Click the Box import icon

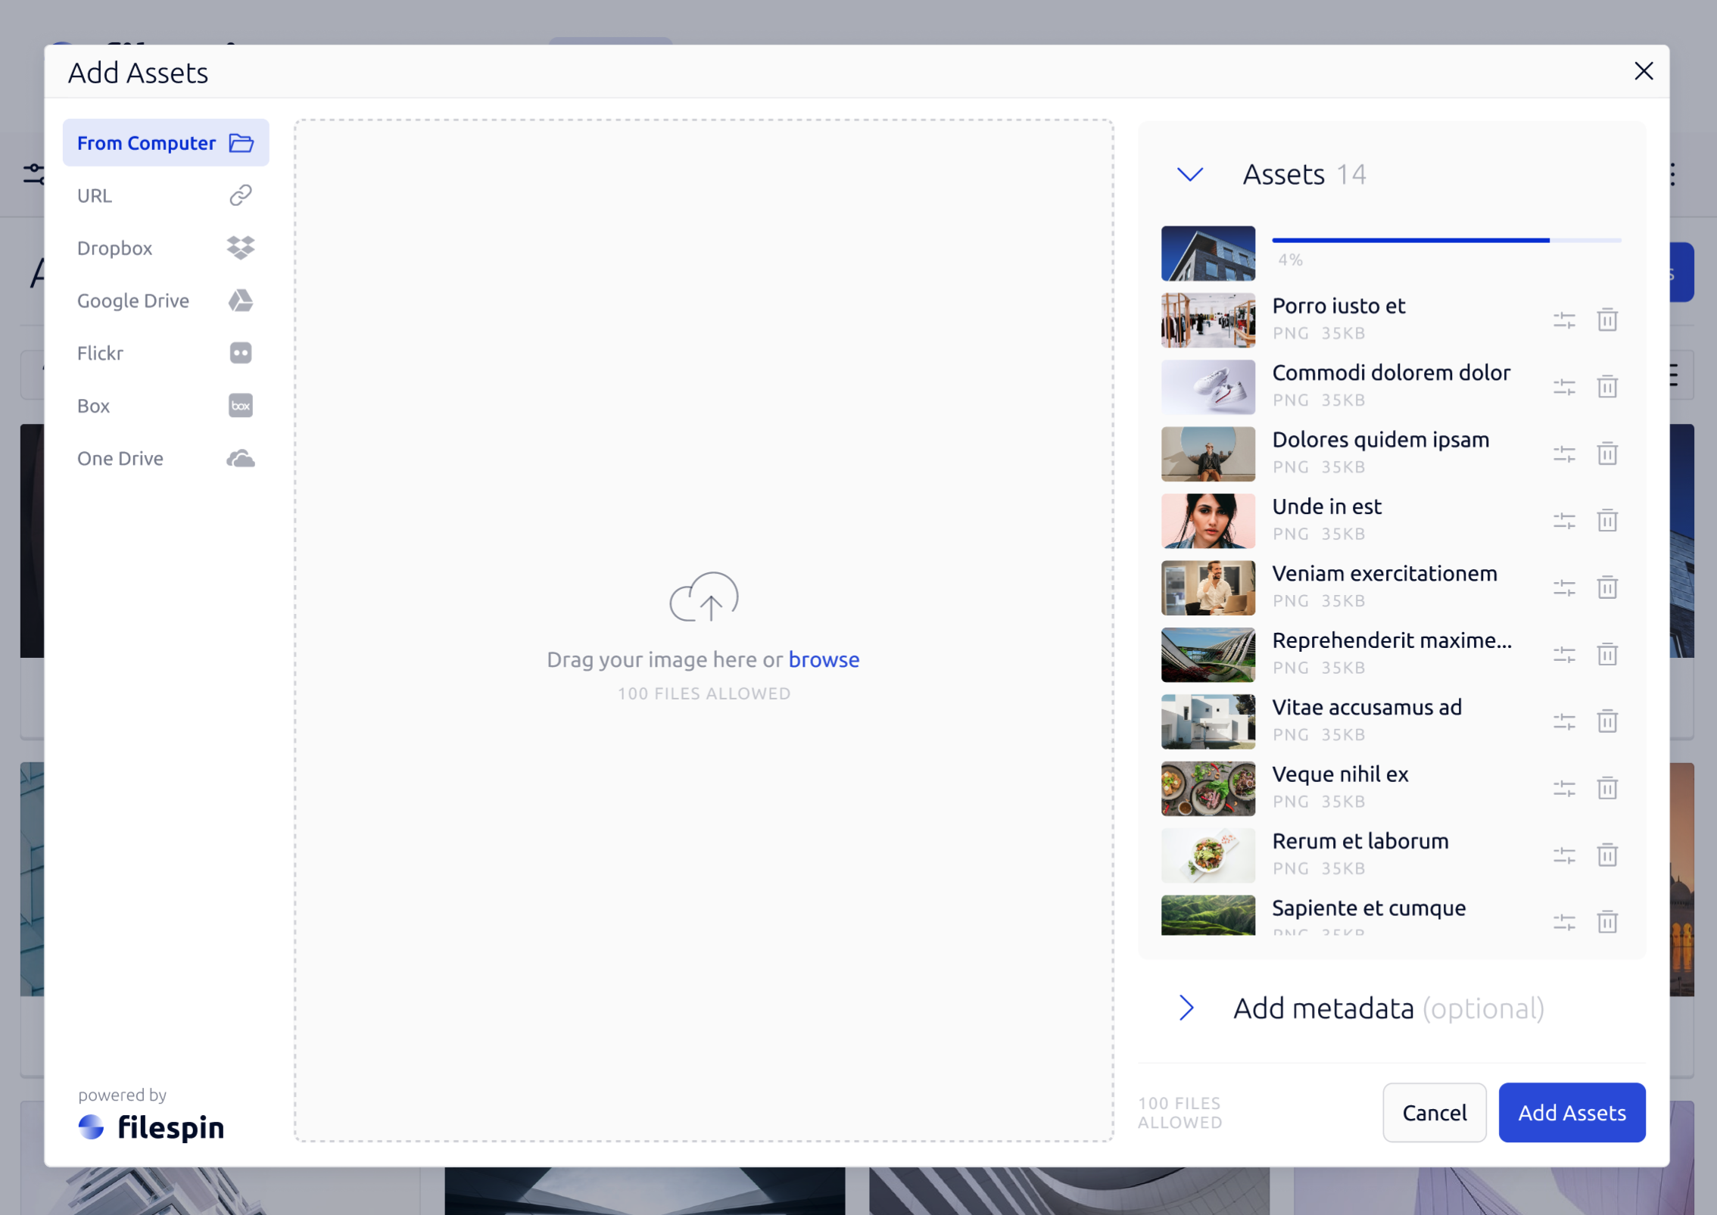click(x=239, y=406)
